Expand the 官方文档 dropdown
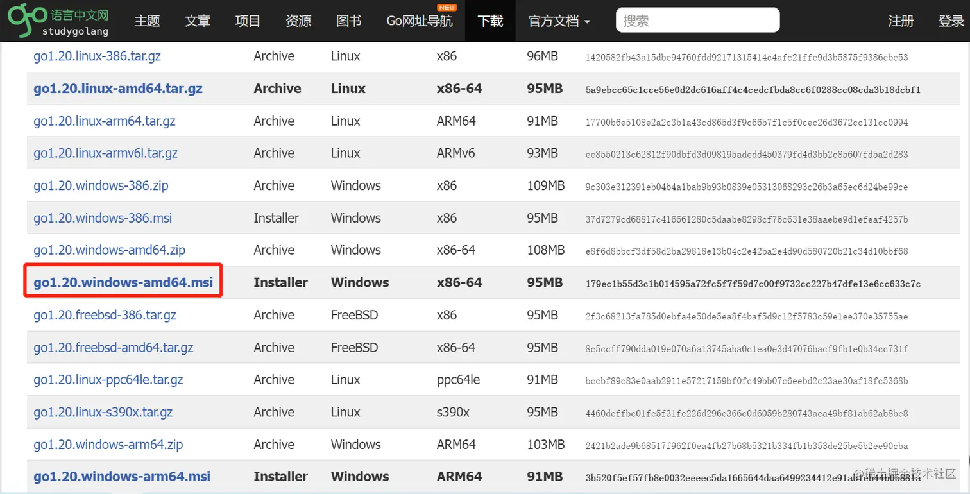This screenshot has width=970, height=494. [x=559, y=21]
